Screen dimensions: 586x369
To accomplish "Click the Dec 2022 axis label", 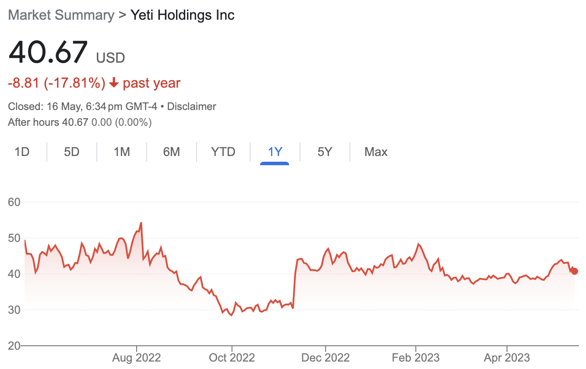I will [326, 358].
